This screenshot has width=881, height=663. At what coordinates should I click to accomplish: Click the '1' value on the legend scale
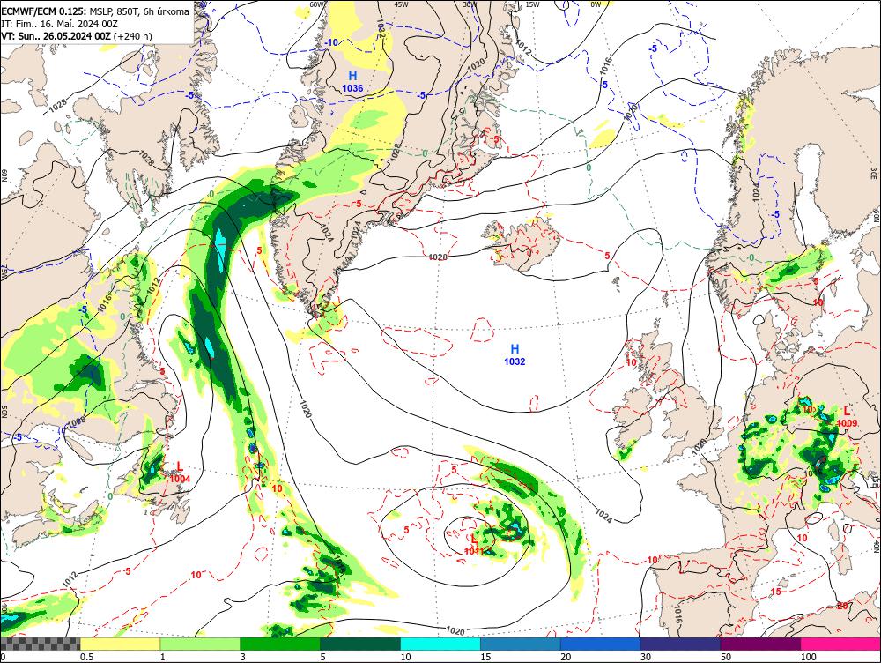(163, 657)
